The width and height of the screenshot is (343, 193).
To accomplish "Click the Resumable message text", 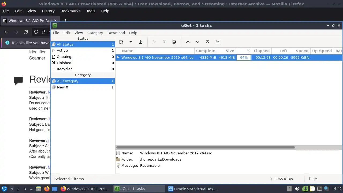I will click(x=150, y=165).
